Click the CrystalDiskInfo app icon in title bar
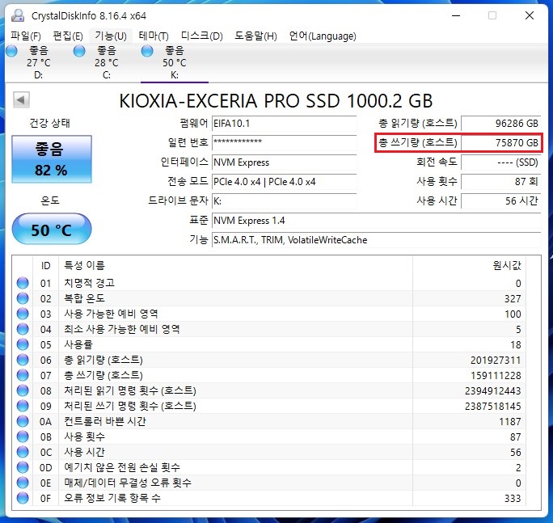This screenshot has height=523, width=553. pyautogui.click(x=18, y=16)
